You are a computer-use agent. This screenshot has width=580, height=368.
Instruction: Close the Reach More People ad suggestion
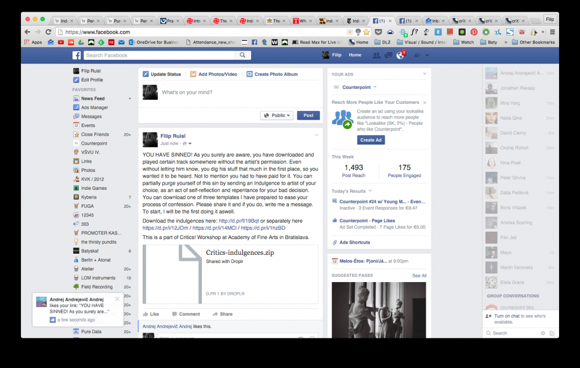coord(425,103)
